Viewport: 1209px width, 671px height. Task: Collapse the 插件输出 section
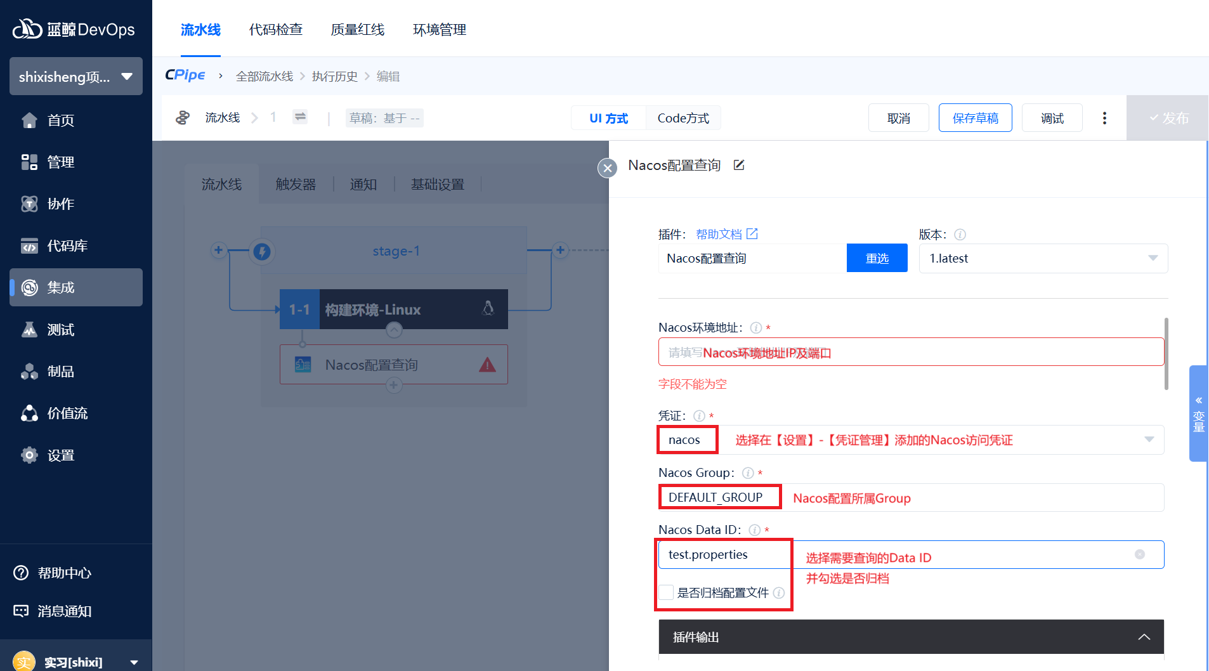pyautogui.click(x=1144, y=637)
